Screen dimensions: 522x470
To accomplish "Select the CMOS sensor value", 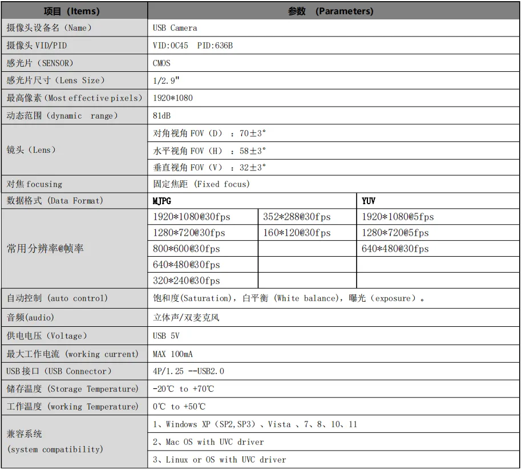I will point(161,63).
